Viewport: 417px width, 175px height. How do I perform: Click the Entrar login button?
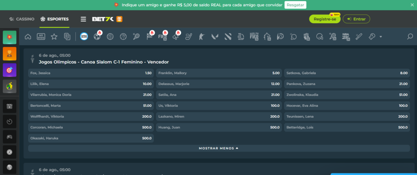click(x=356, y=19)
